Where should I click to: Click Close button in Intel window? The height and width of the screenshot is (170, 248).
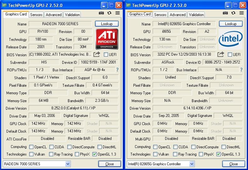[x=234, y=164]
